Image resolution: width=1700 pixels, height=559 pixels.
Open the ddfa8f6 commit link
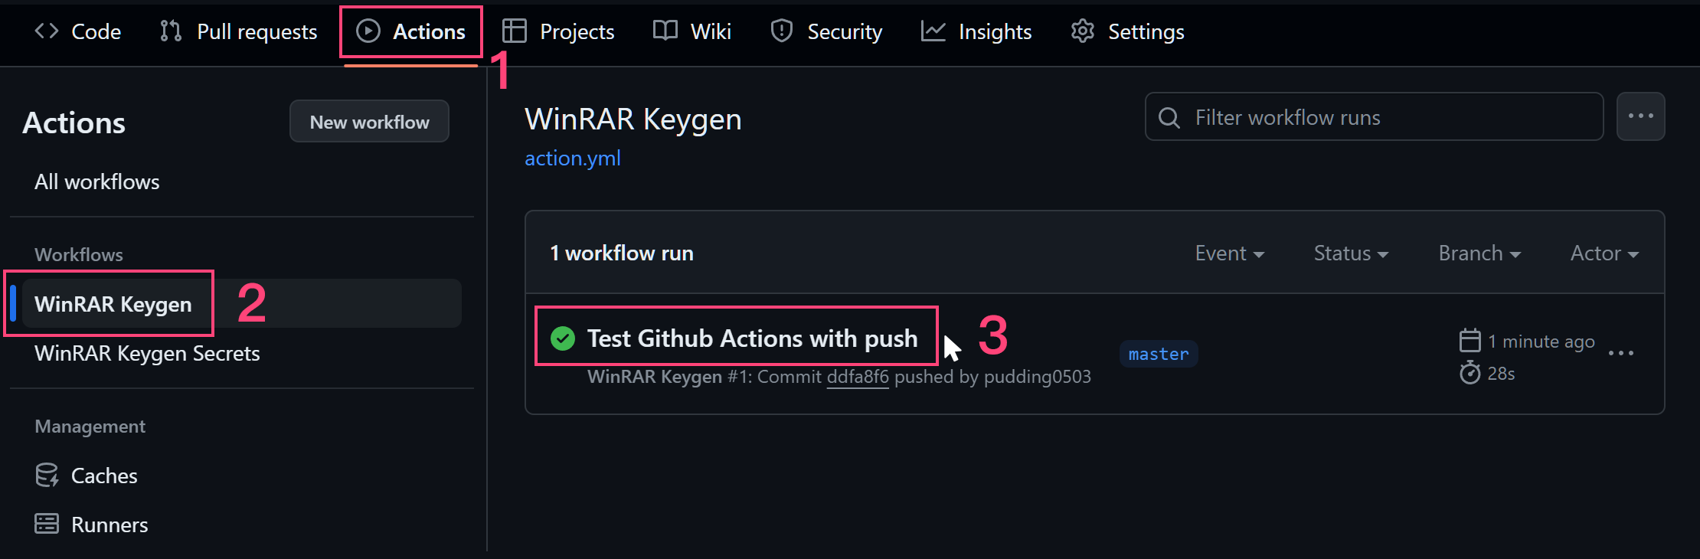pyautogui.click(x=858, y=377)
